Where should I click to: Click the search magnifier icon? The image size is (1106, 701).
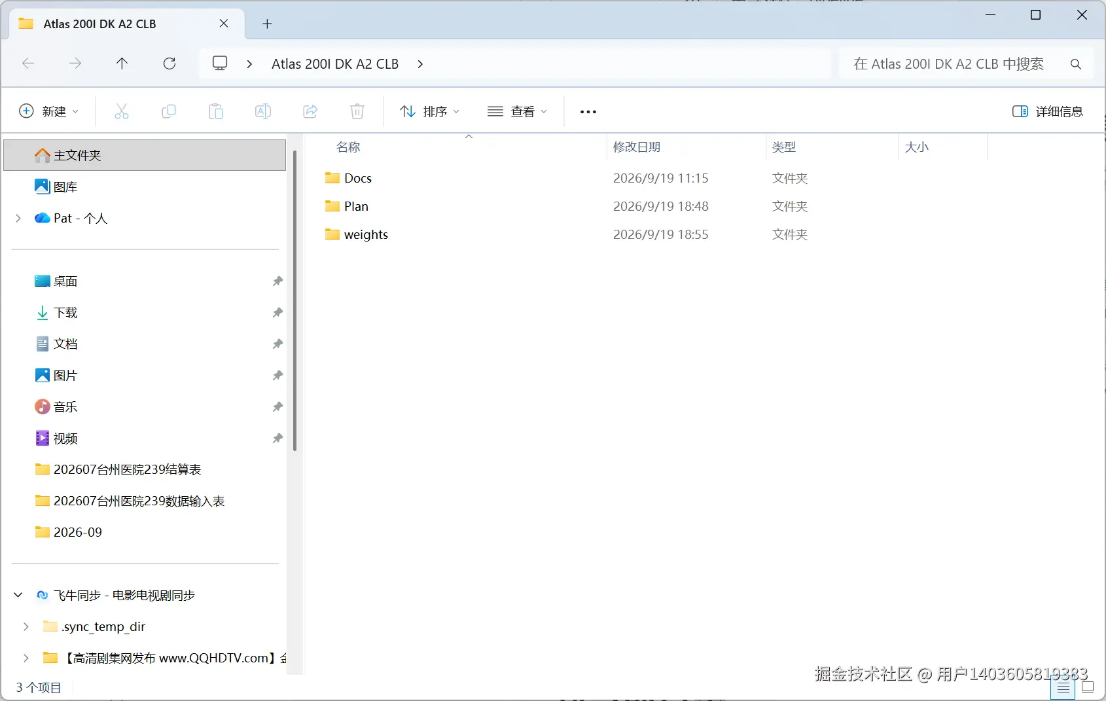(1075, 64)
